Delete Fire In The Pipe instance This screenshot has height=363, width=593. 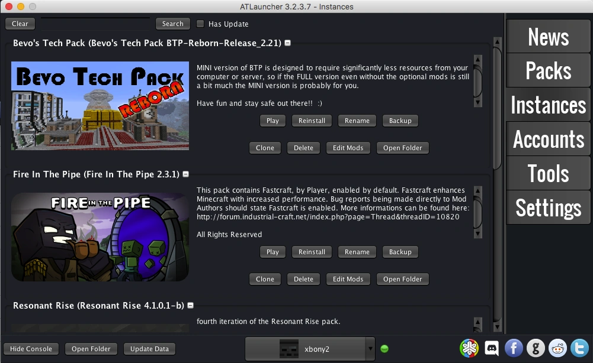[x=304, y=279]
